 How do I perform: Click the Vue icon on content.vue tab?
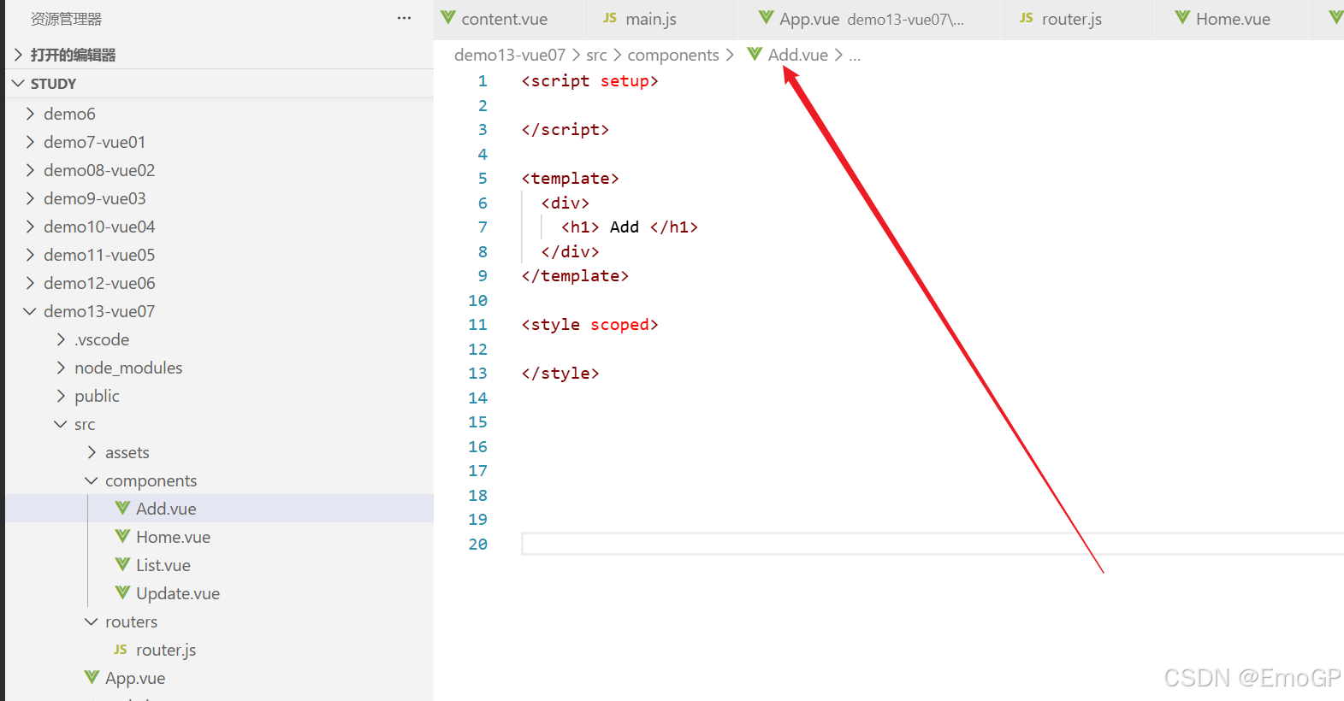(x=447, y=17)
